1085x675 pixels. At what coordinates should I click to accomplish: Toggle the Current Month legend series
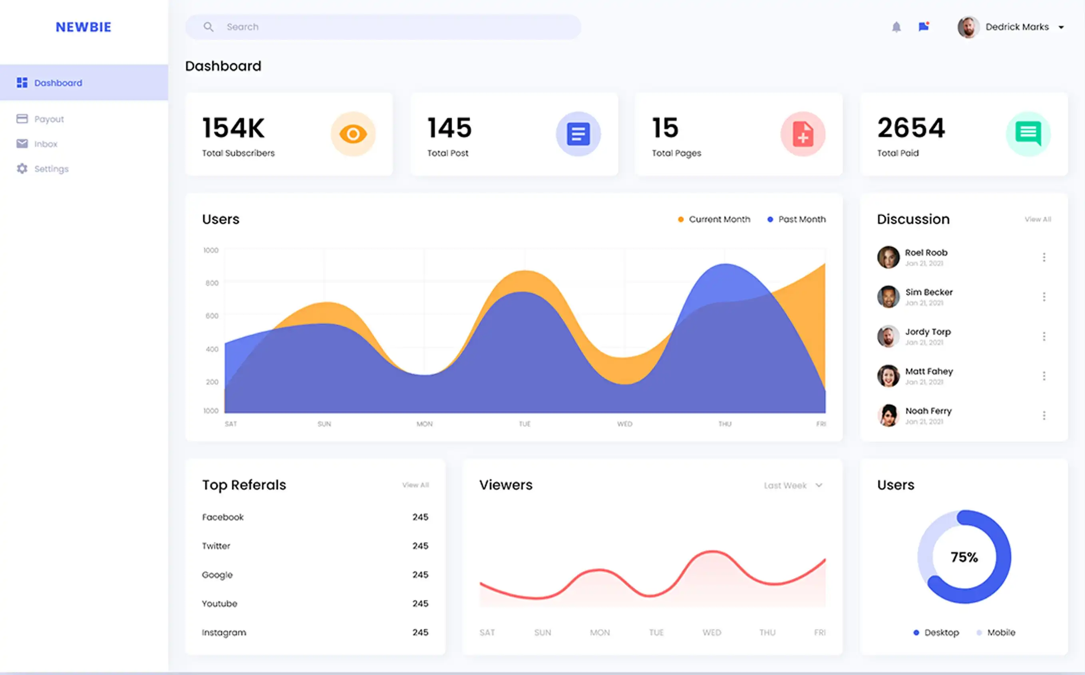(714, 219)
